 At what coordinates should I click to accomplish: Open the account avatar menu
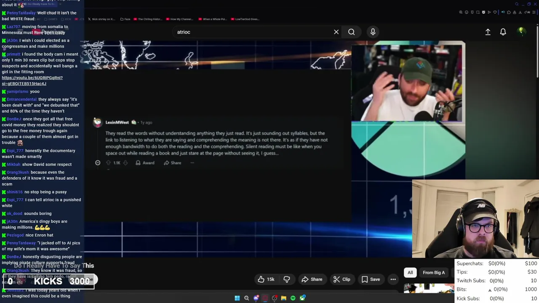521,32
